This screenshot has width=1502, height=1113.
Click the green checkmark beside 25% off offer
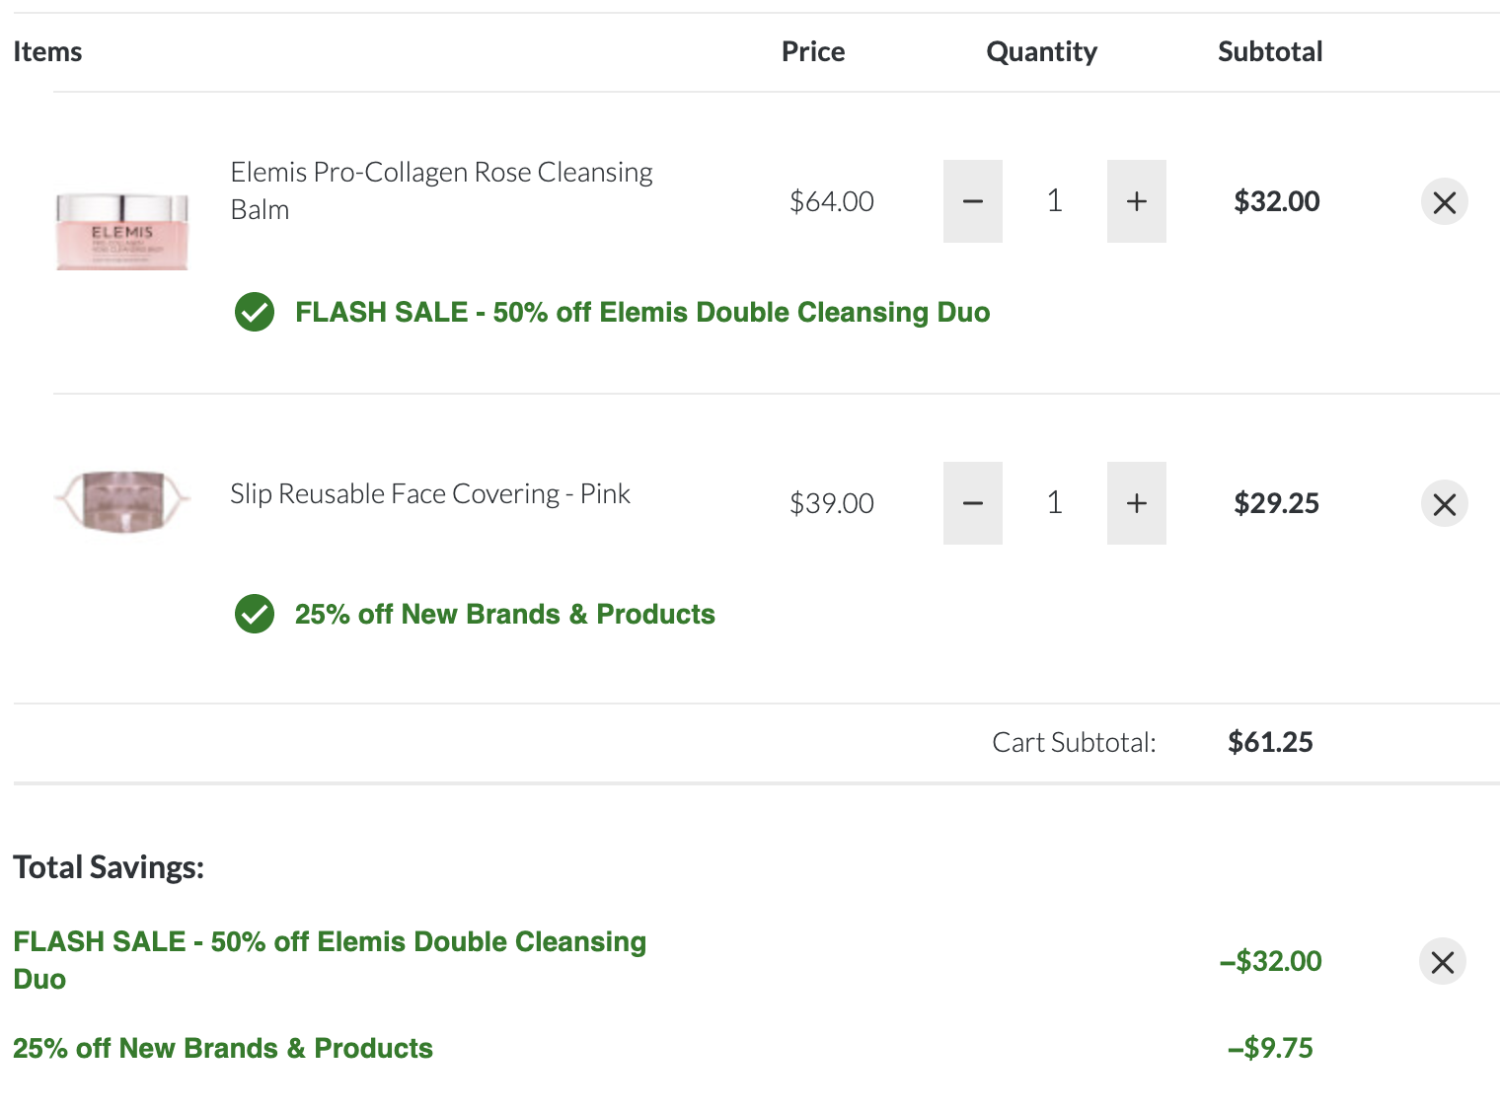tap(255, 614)
